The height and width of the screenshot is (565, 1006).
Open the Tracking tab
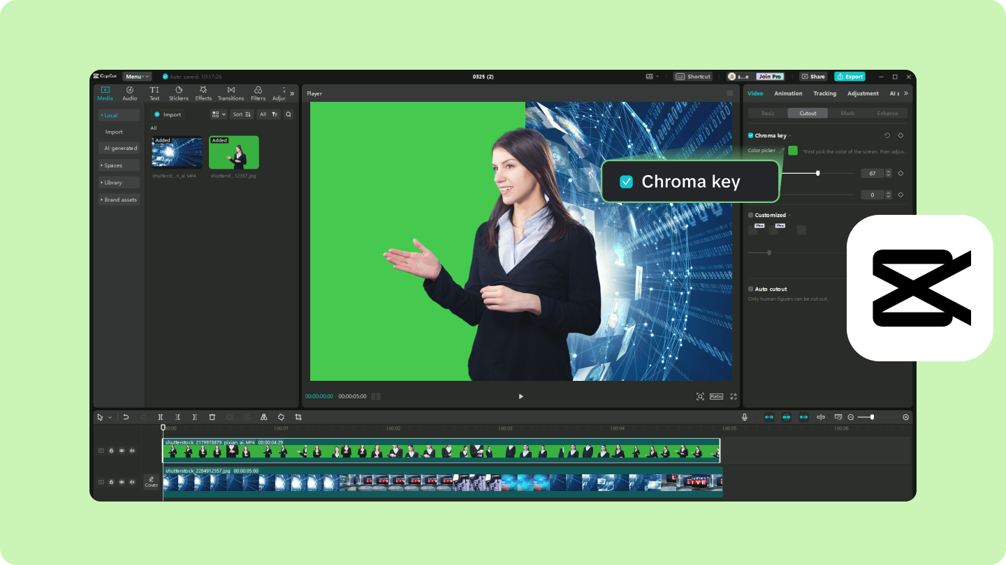[x=825, y=93]
